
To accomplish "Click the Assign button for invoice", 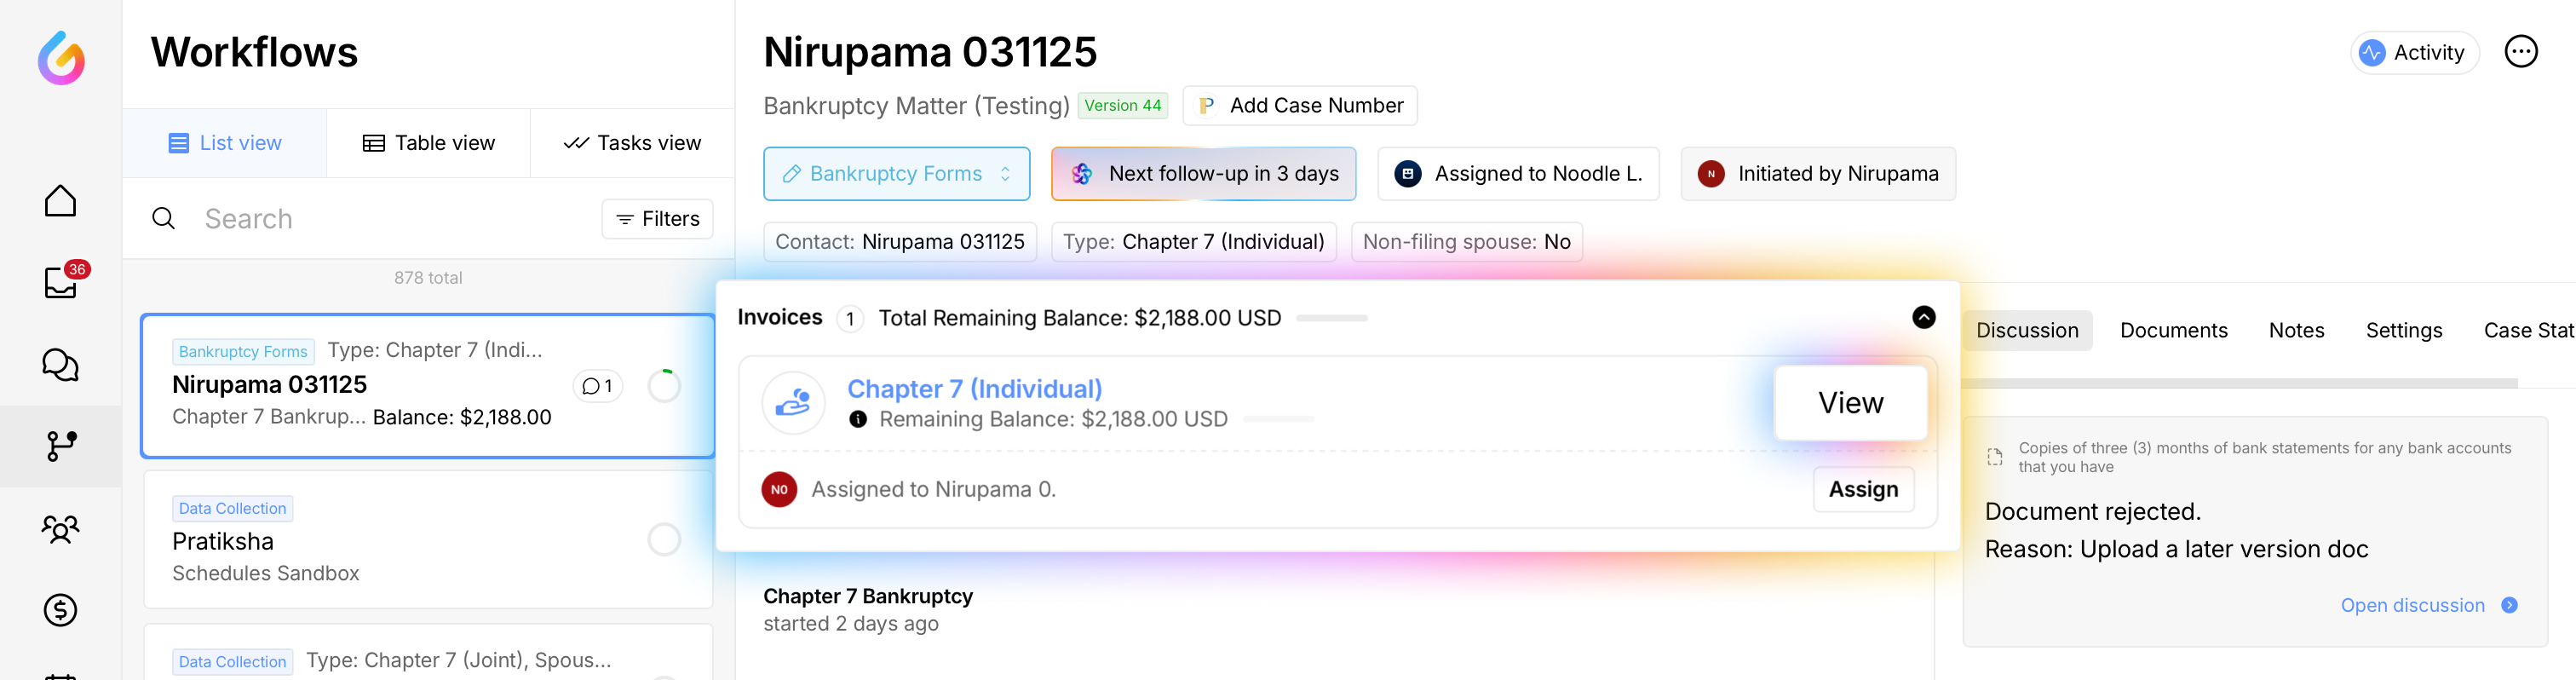I will click(1862, 489).
